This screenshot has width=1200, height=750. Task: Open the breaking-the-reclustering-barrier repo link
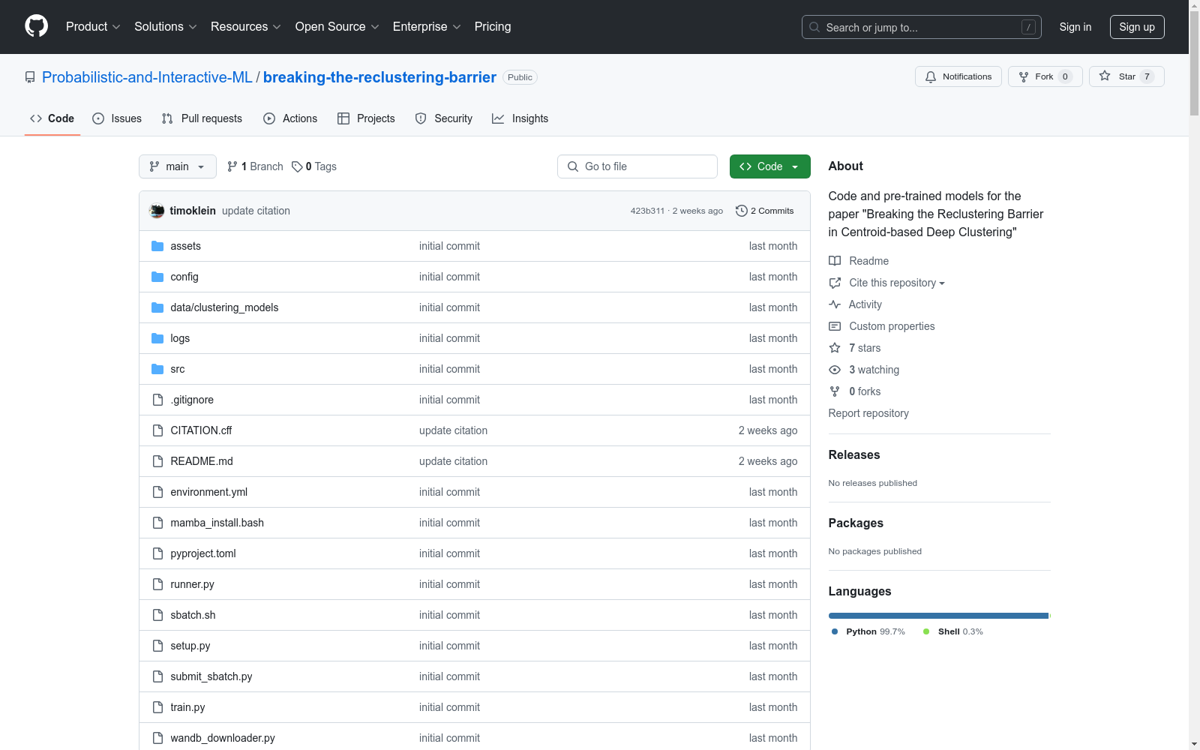pyautogui.click(x=379, y=77)
